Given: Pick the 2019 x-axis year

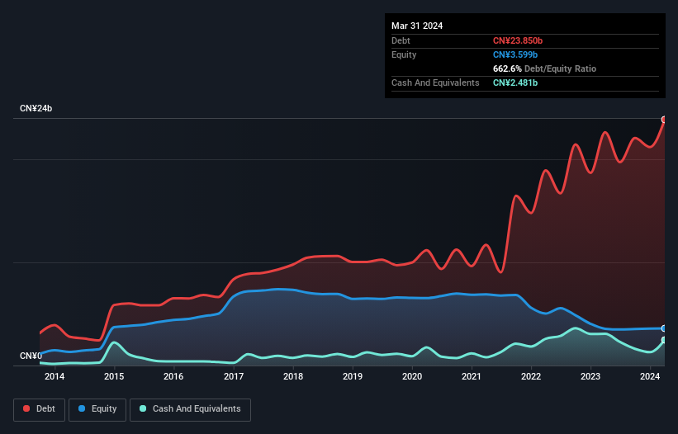Looking at the screenshot, I should [x=353, y=377].
